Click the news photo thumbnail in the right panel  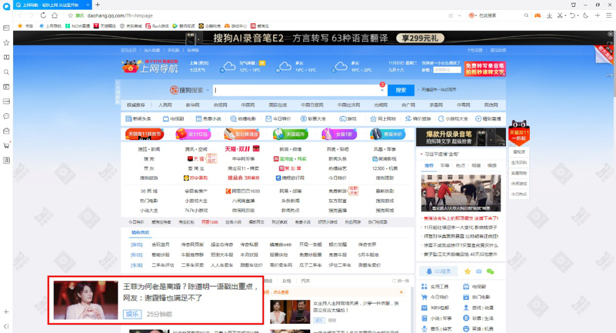[x=461, y=193]
